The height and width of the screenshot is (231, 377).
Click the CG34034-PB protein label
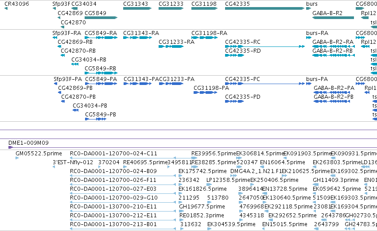pos(90,106)
